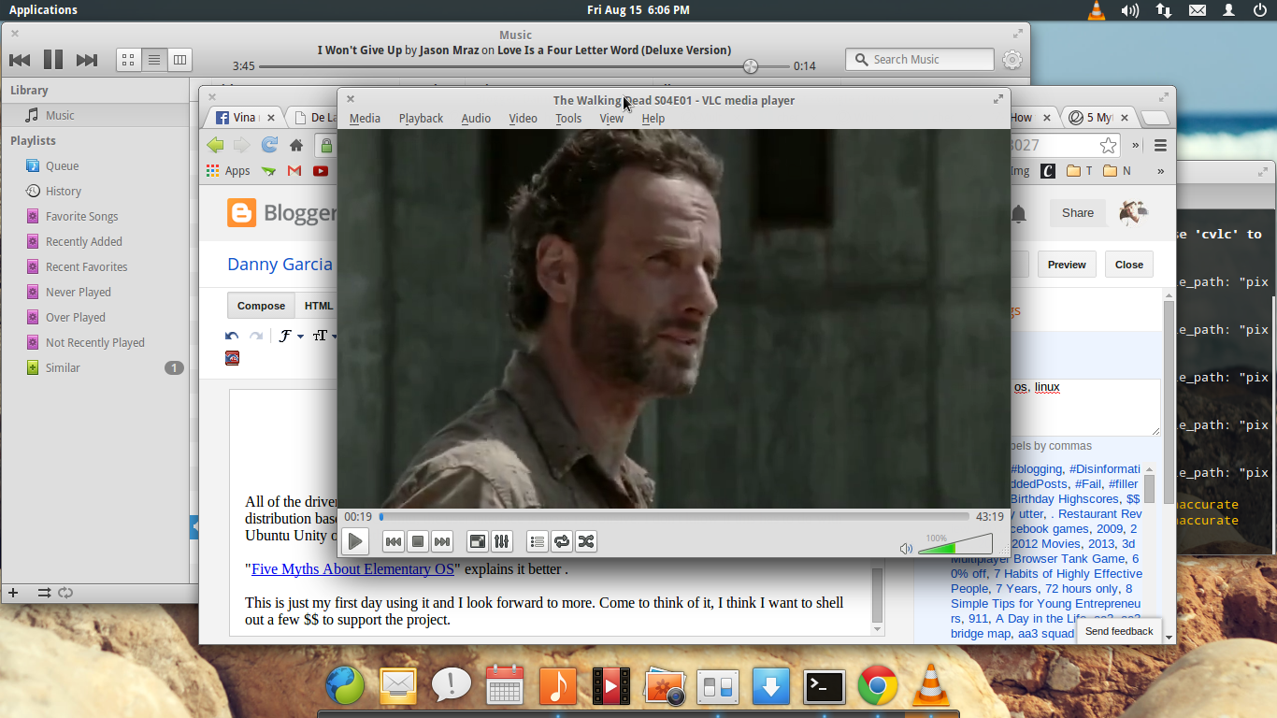Switch to Compose mode in Blogger
This screenshot has height=718, width=1277.
(261, 306)
